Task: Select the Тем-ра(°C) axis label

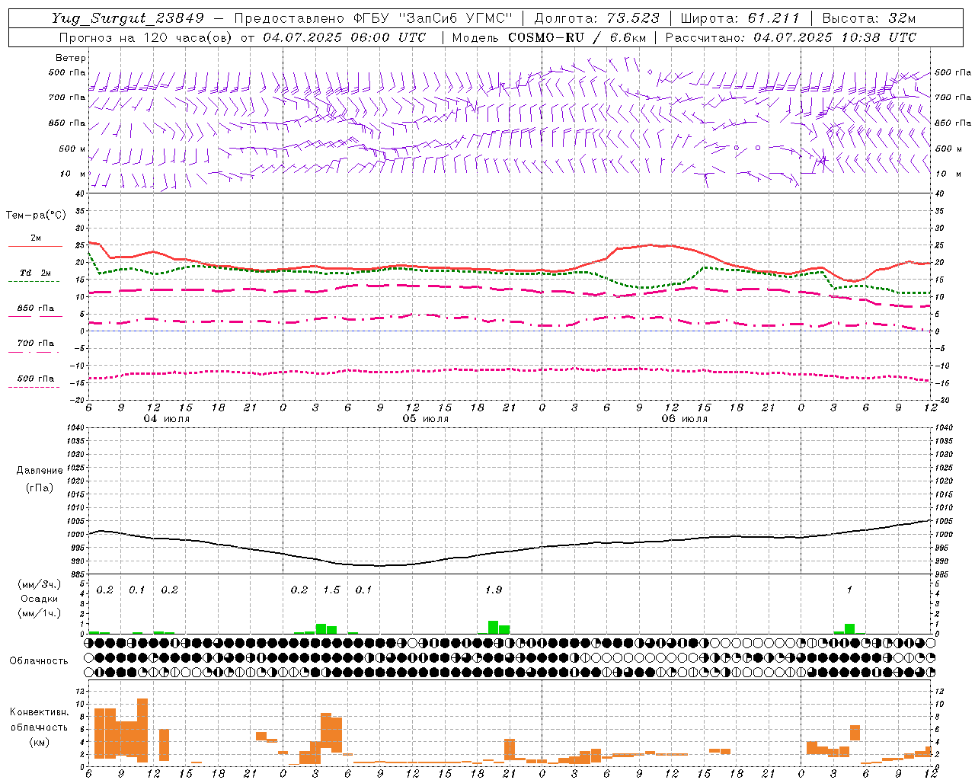Action: [36, 216]
